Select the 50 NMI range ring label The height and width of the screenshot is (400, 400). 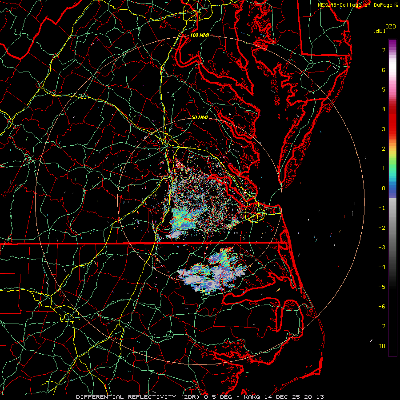point(200,117)
